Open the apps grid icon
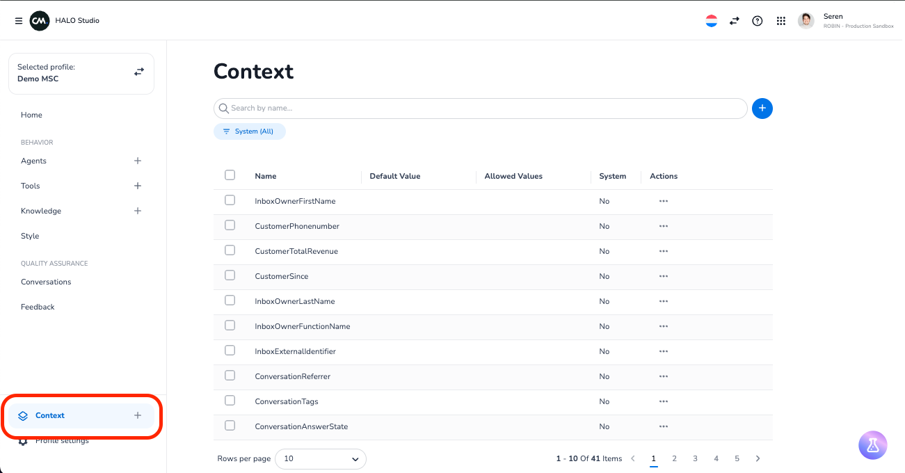Screen dimensions: 905x473 pos(780,21)
